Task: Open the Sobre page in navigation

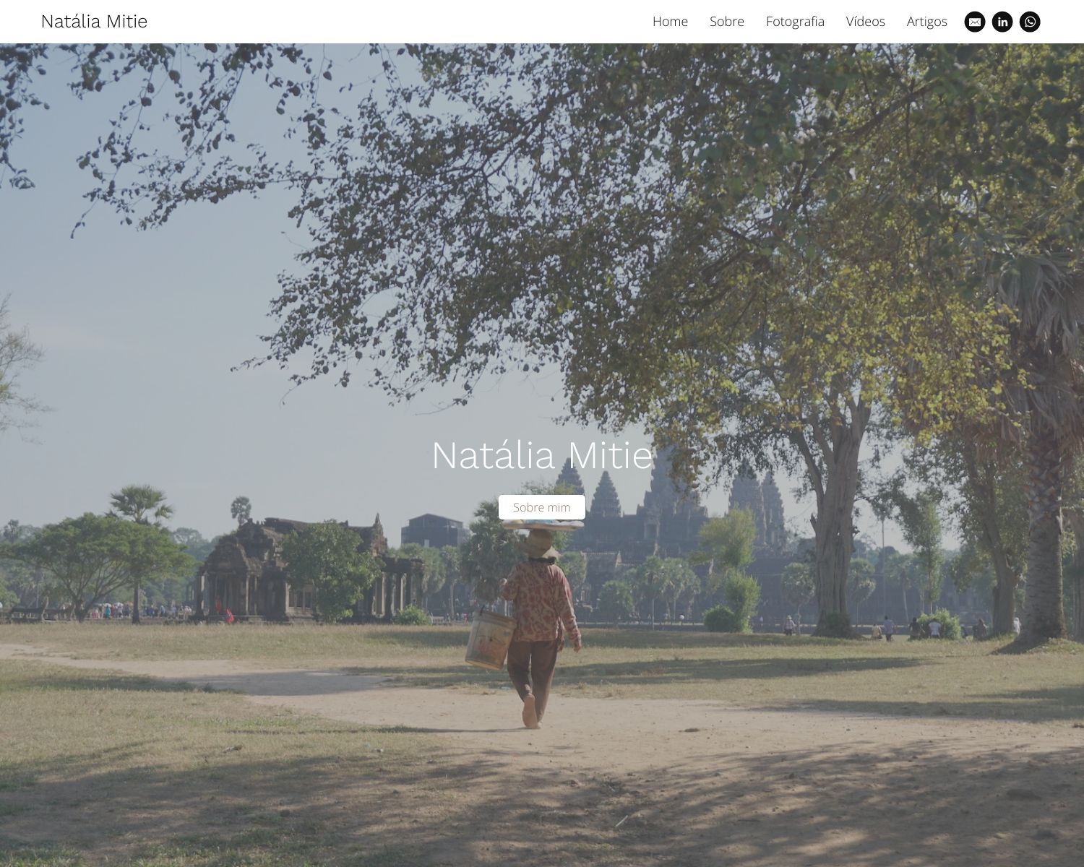Action: pos(726,22)
